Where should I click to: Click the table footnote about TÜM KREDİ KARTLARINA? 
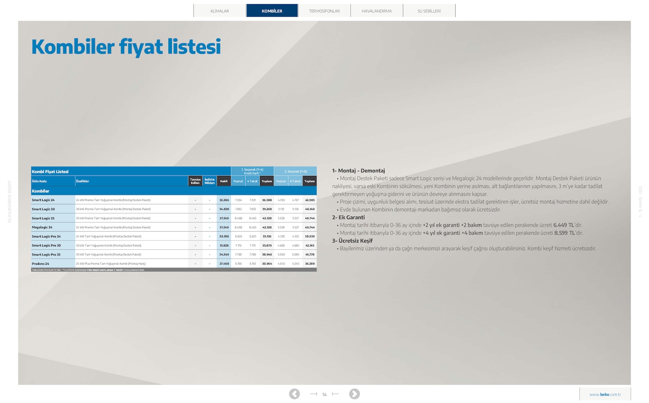(x=88, y=270)
